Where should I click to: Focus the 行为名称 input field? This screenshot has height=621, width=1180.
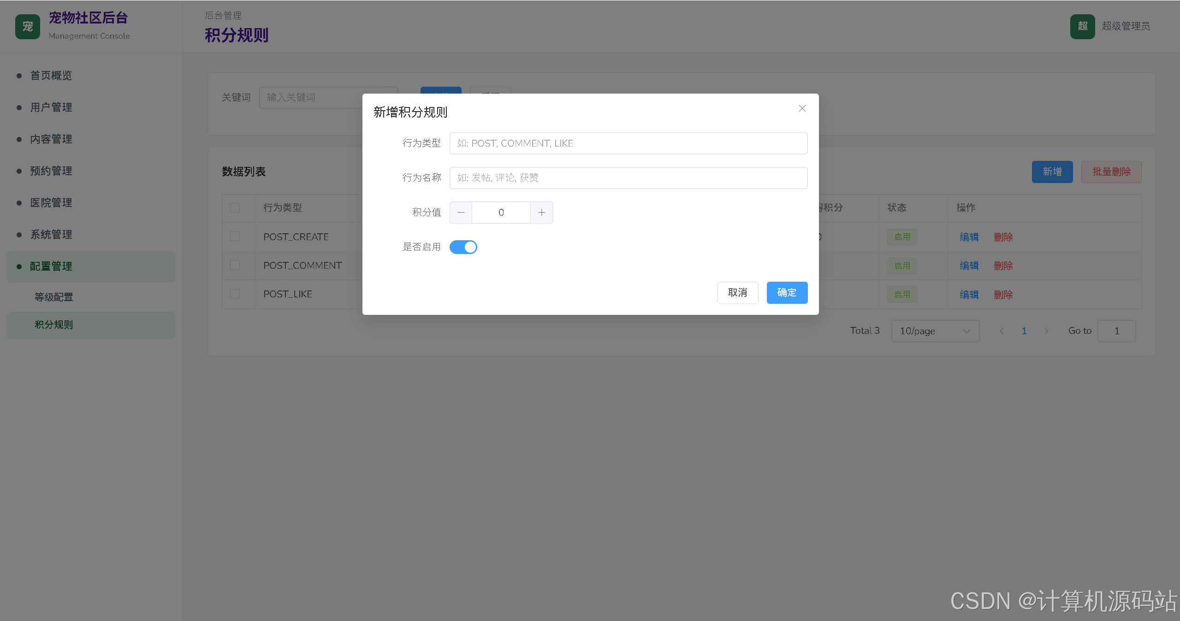point(628,178)
